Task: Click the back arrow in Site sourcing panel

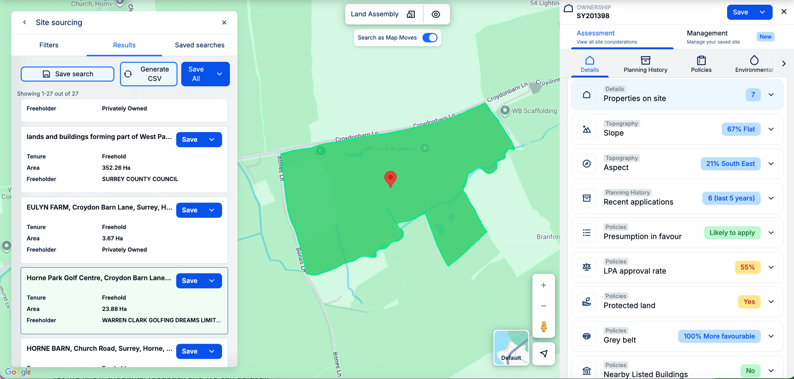Action: coord(24,22)
